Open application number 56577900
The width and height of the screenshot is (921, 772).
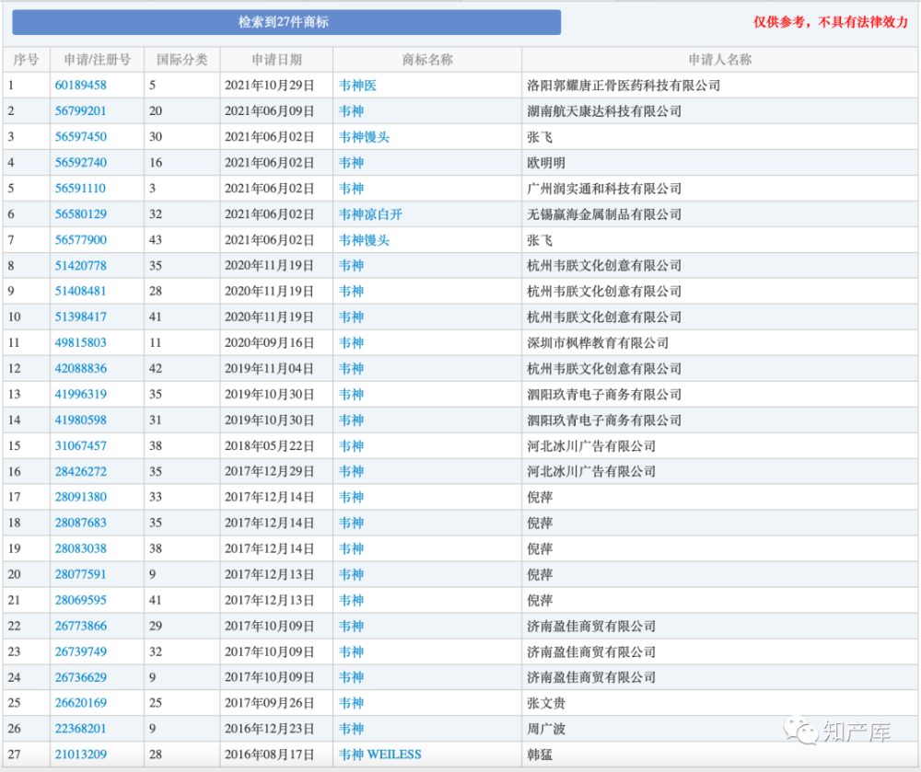point(80,240)
